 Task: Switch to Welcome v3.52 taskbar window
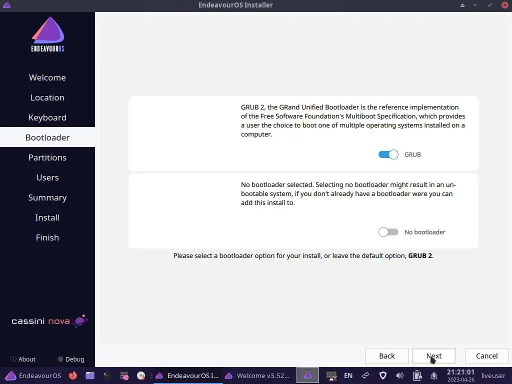click(258, 375)
